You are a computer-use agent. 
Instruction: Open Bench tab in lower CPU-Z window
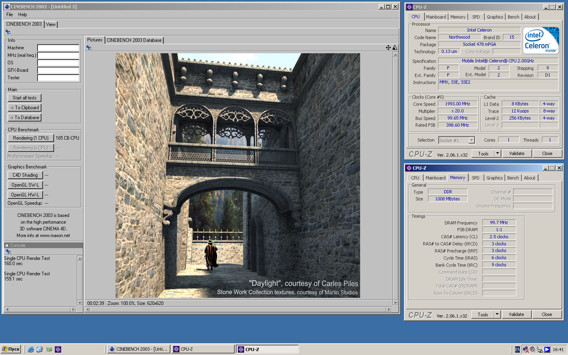pyautogui.click(x=513, y=178)
